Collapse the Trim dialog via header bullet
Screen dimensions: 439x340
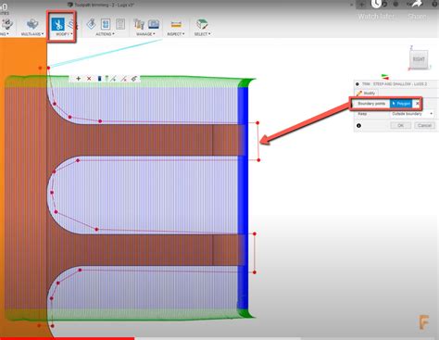click(x=357, y=84)
